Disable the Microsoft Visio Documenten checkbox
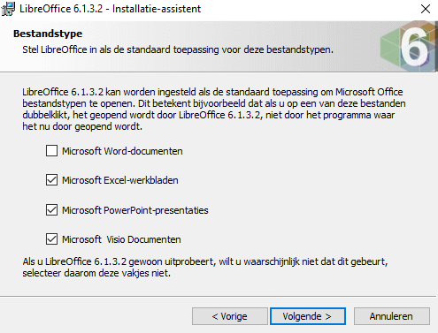This screenshot has width=438, height=333. (x=51, y=239)
